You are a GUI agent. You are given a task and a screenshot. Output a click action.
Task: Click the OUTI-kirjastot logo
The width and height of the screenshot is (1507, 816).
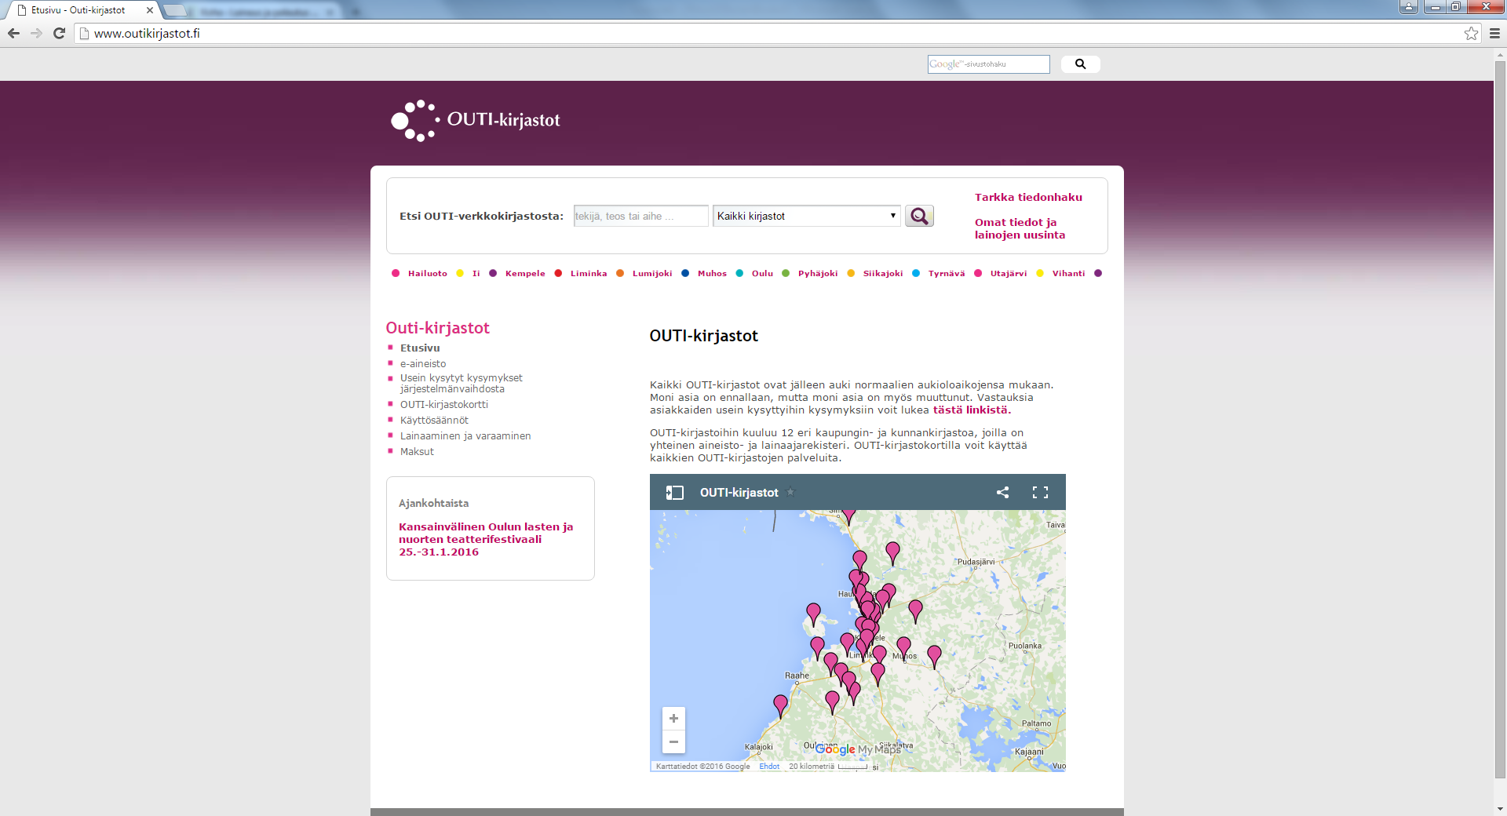click(476, 120)
